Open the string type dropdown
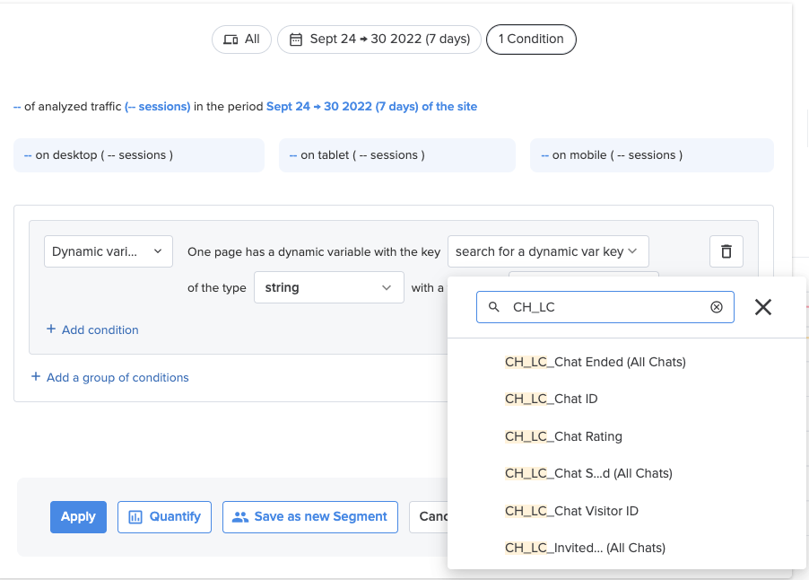 click(x=328, y=287)
